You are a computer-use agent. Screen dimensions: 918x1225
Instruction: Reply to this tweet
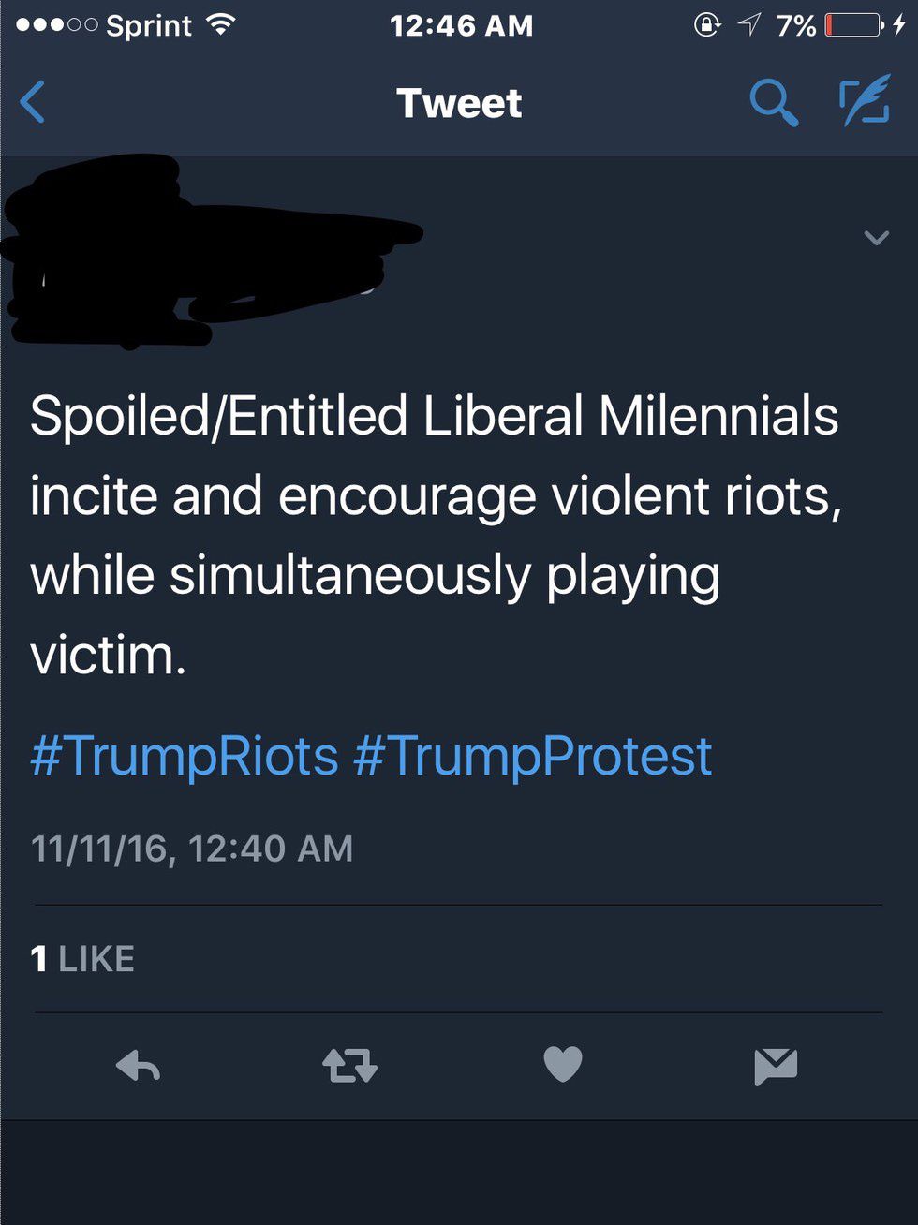click(139, 1066)
